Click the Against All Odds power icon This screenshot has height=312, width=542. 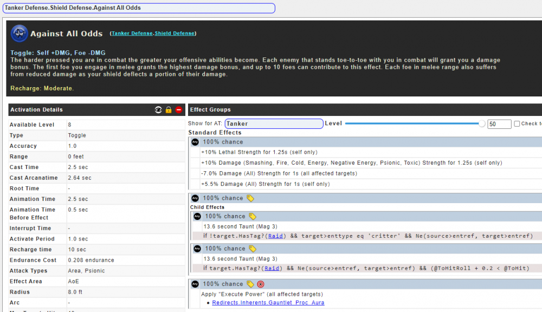[20, 34]
